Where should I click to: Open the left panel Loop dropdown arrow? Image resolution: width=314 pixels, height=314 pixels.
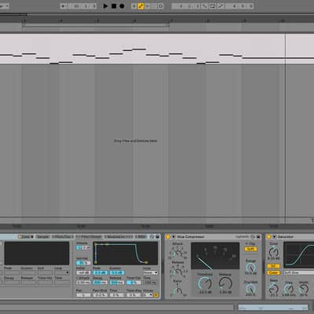pyautogui.click(x=68, y=272)
